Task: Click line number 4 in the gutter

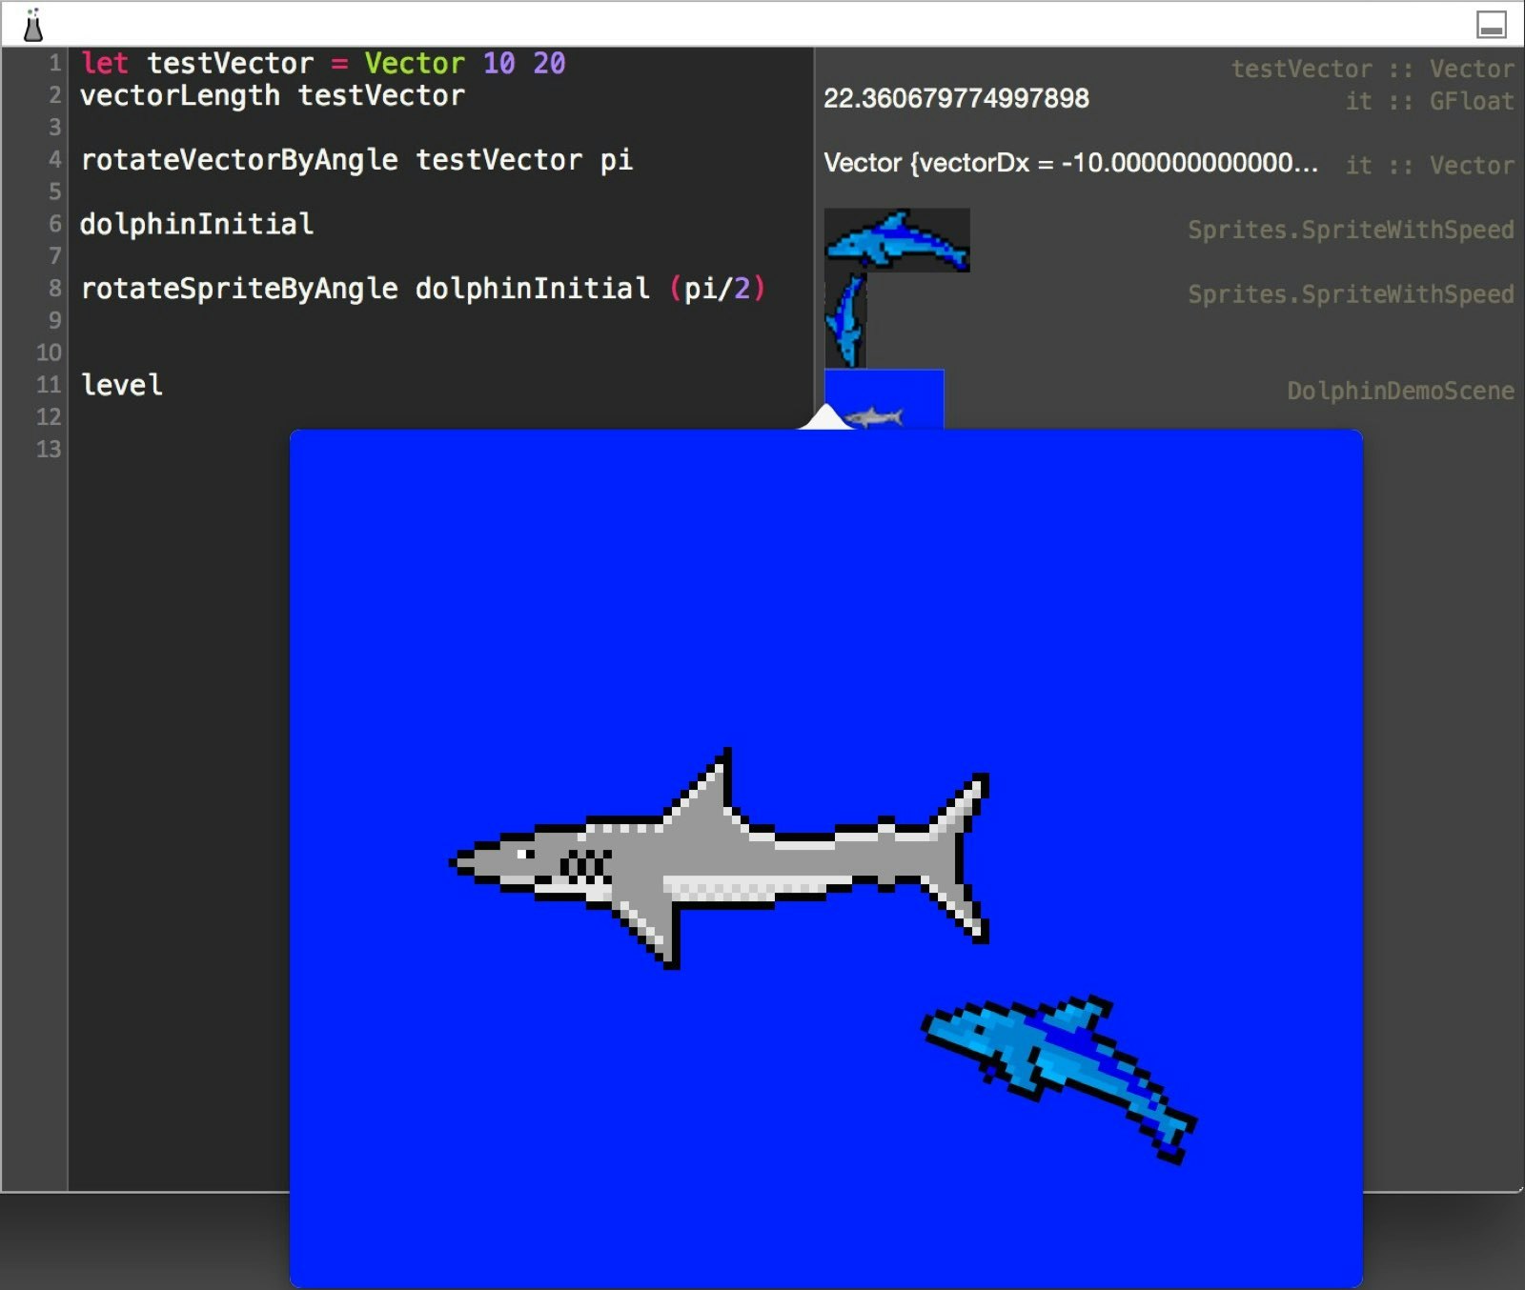Action: click(x=52, y=159)
